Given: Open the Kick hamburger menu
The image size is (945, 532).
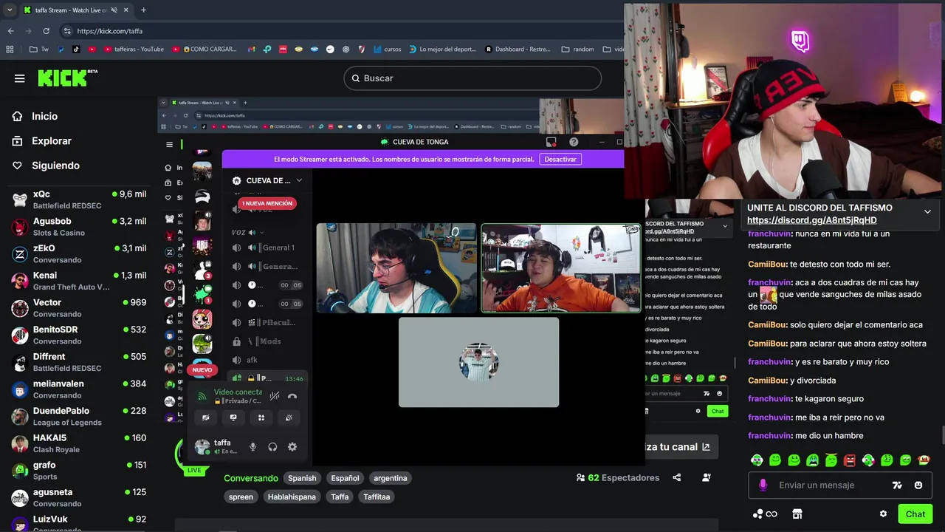Looking at the screenshot, I should pyautogui.click(x=19, y=78).
